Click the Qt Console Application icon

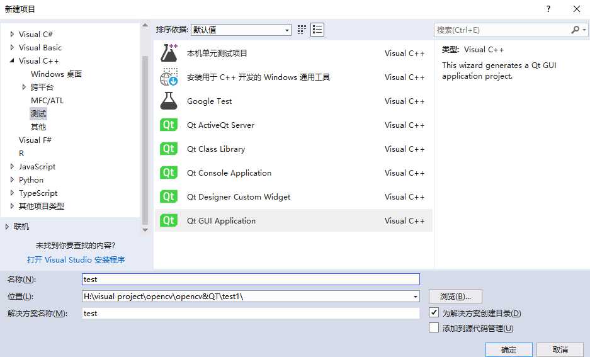pos(169,173)
